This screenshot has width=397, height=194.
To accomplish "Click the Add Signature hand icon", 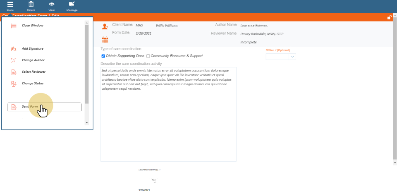I will (13, 49).
